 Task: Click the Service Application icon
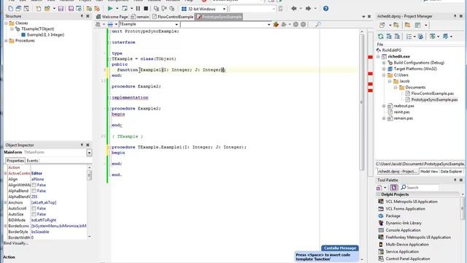pyautogui.click(x=381, y=251)
